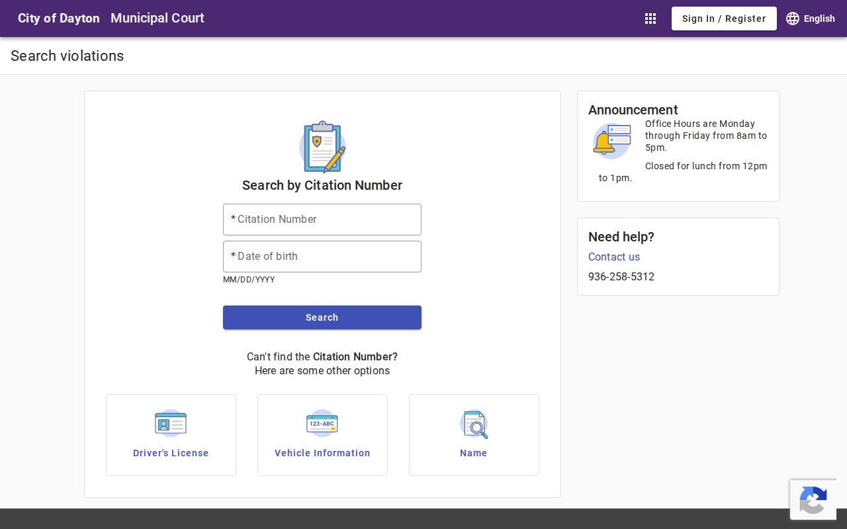Screen dimensions: 847x529
Task: Choose the Name search option
Action: click(474, 435)
